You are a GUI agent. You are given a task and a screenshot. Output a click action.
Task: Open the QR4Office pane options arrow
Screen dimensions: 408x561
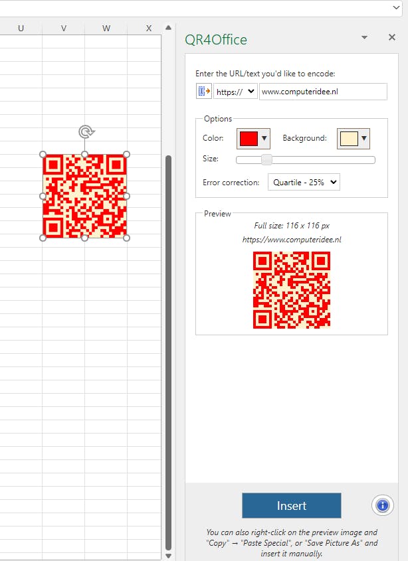tap(364, 37)
